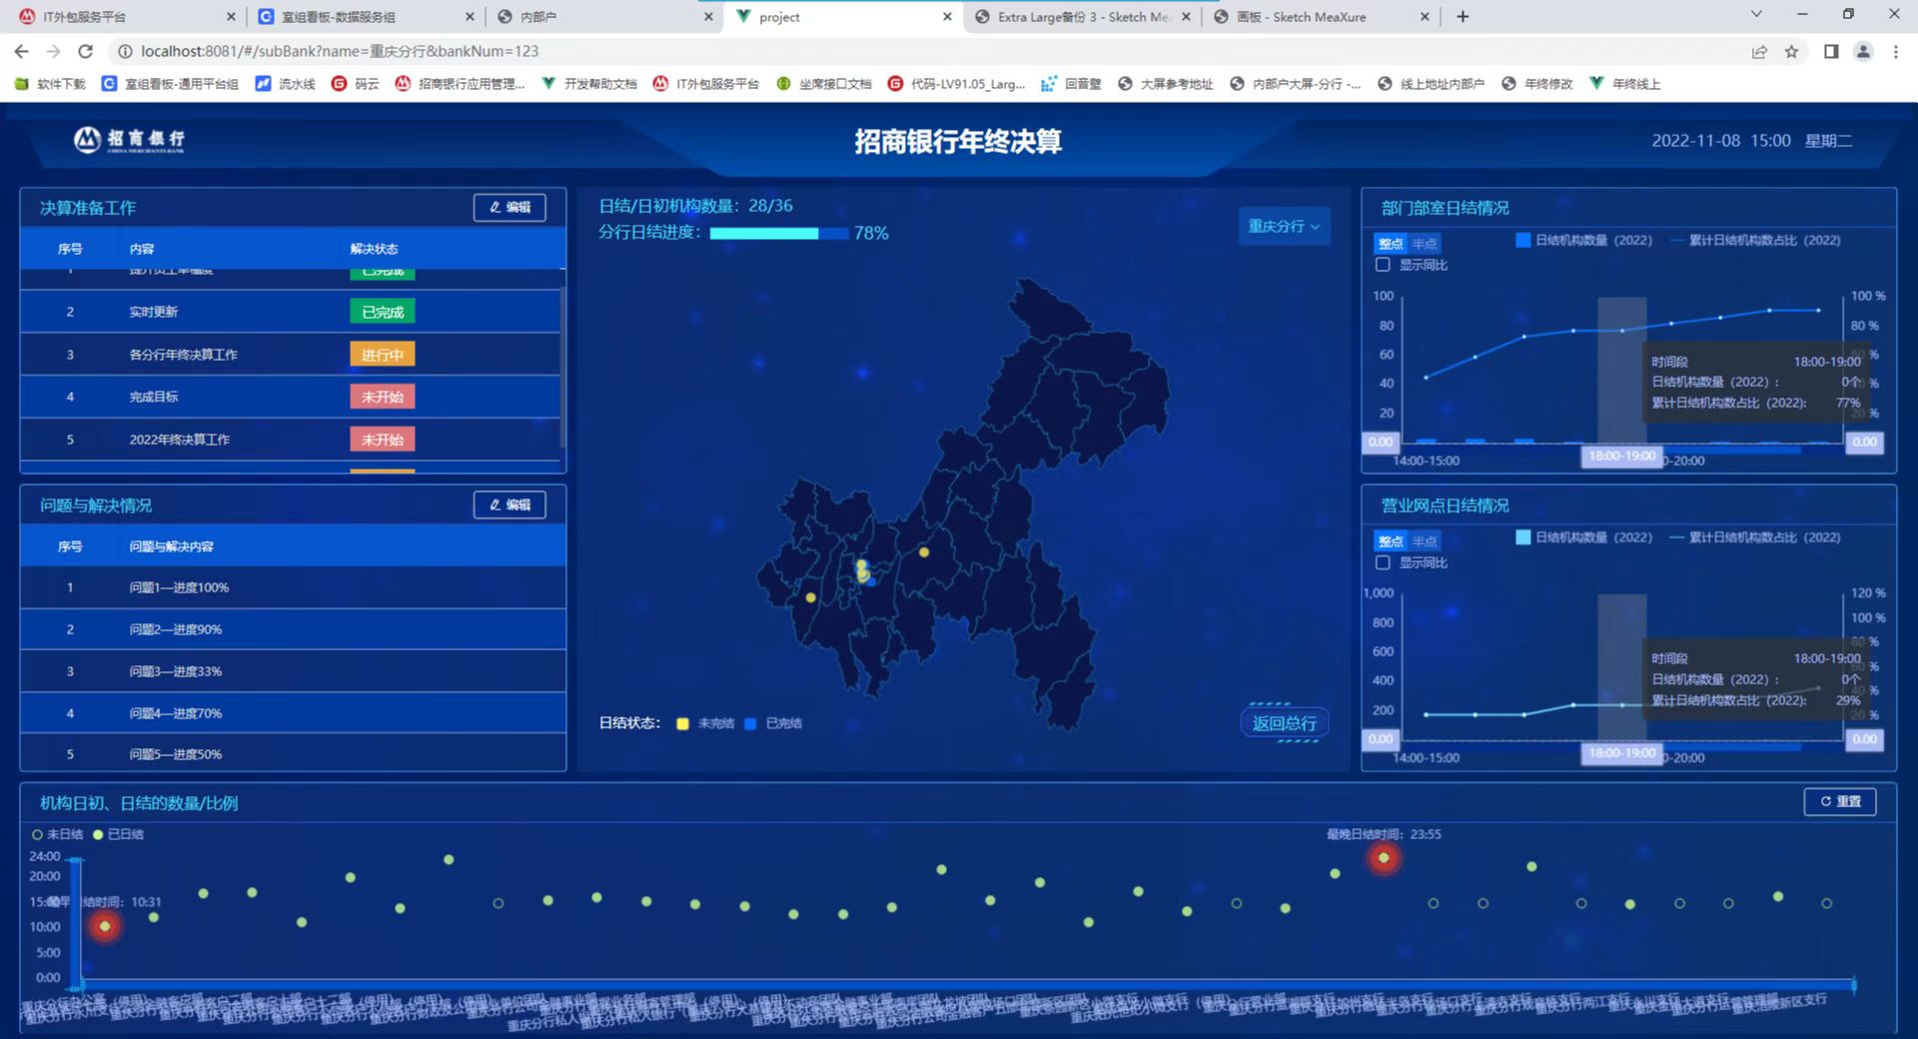Click the 18:00-19:00 zoom handle in 部门部室 chart

coord(1622,456)
